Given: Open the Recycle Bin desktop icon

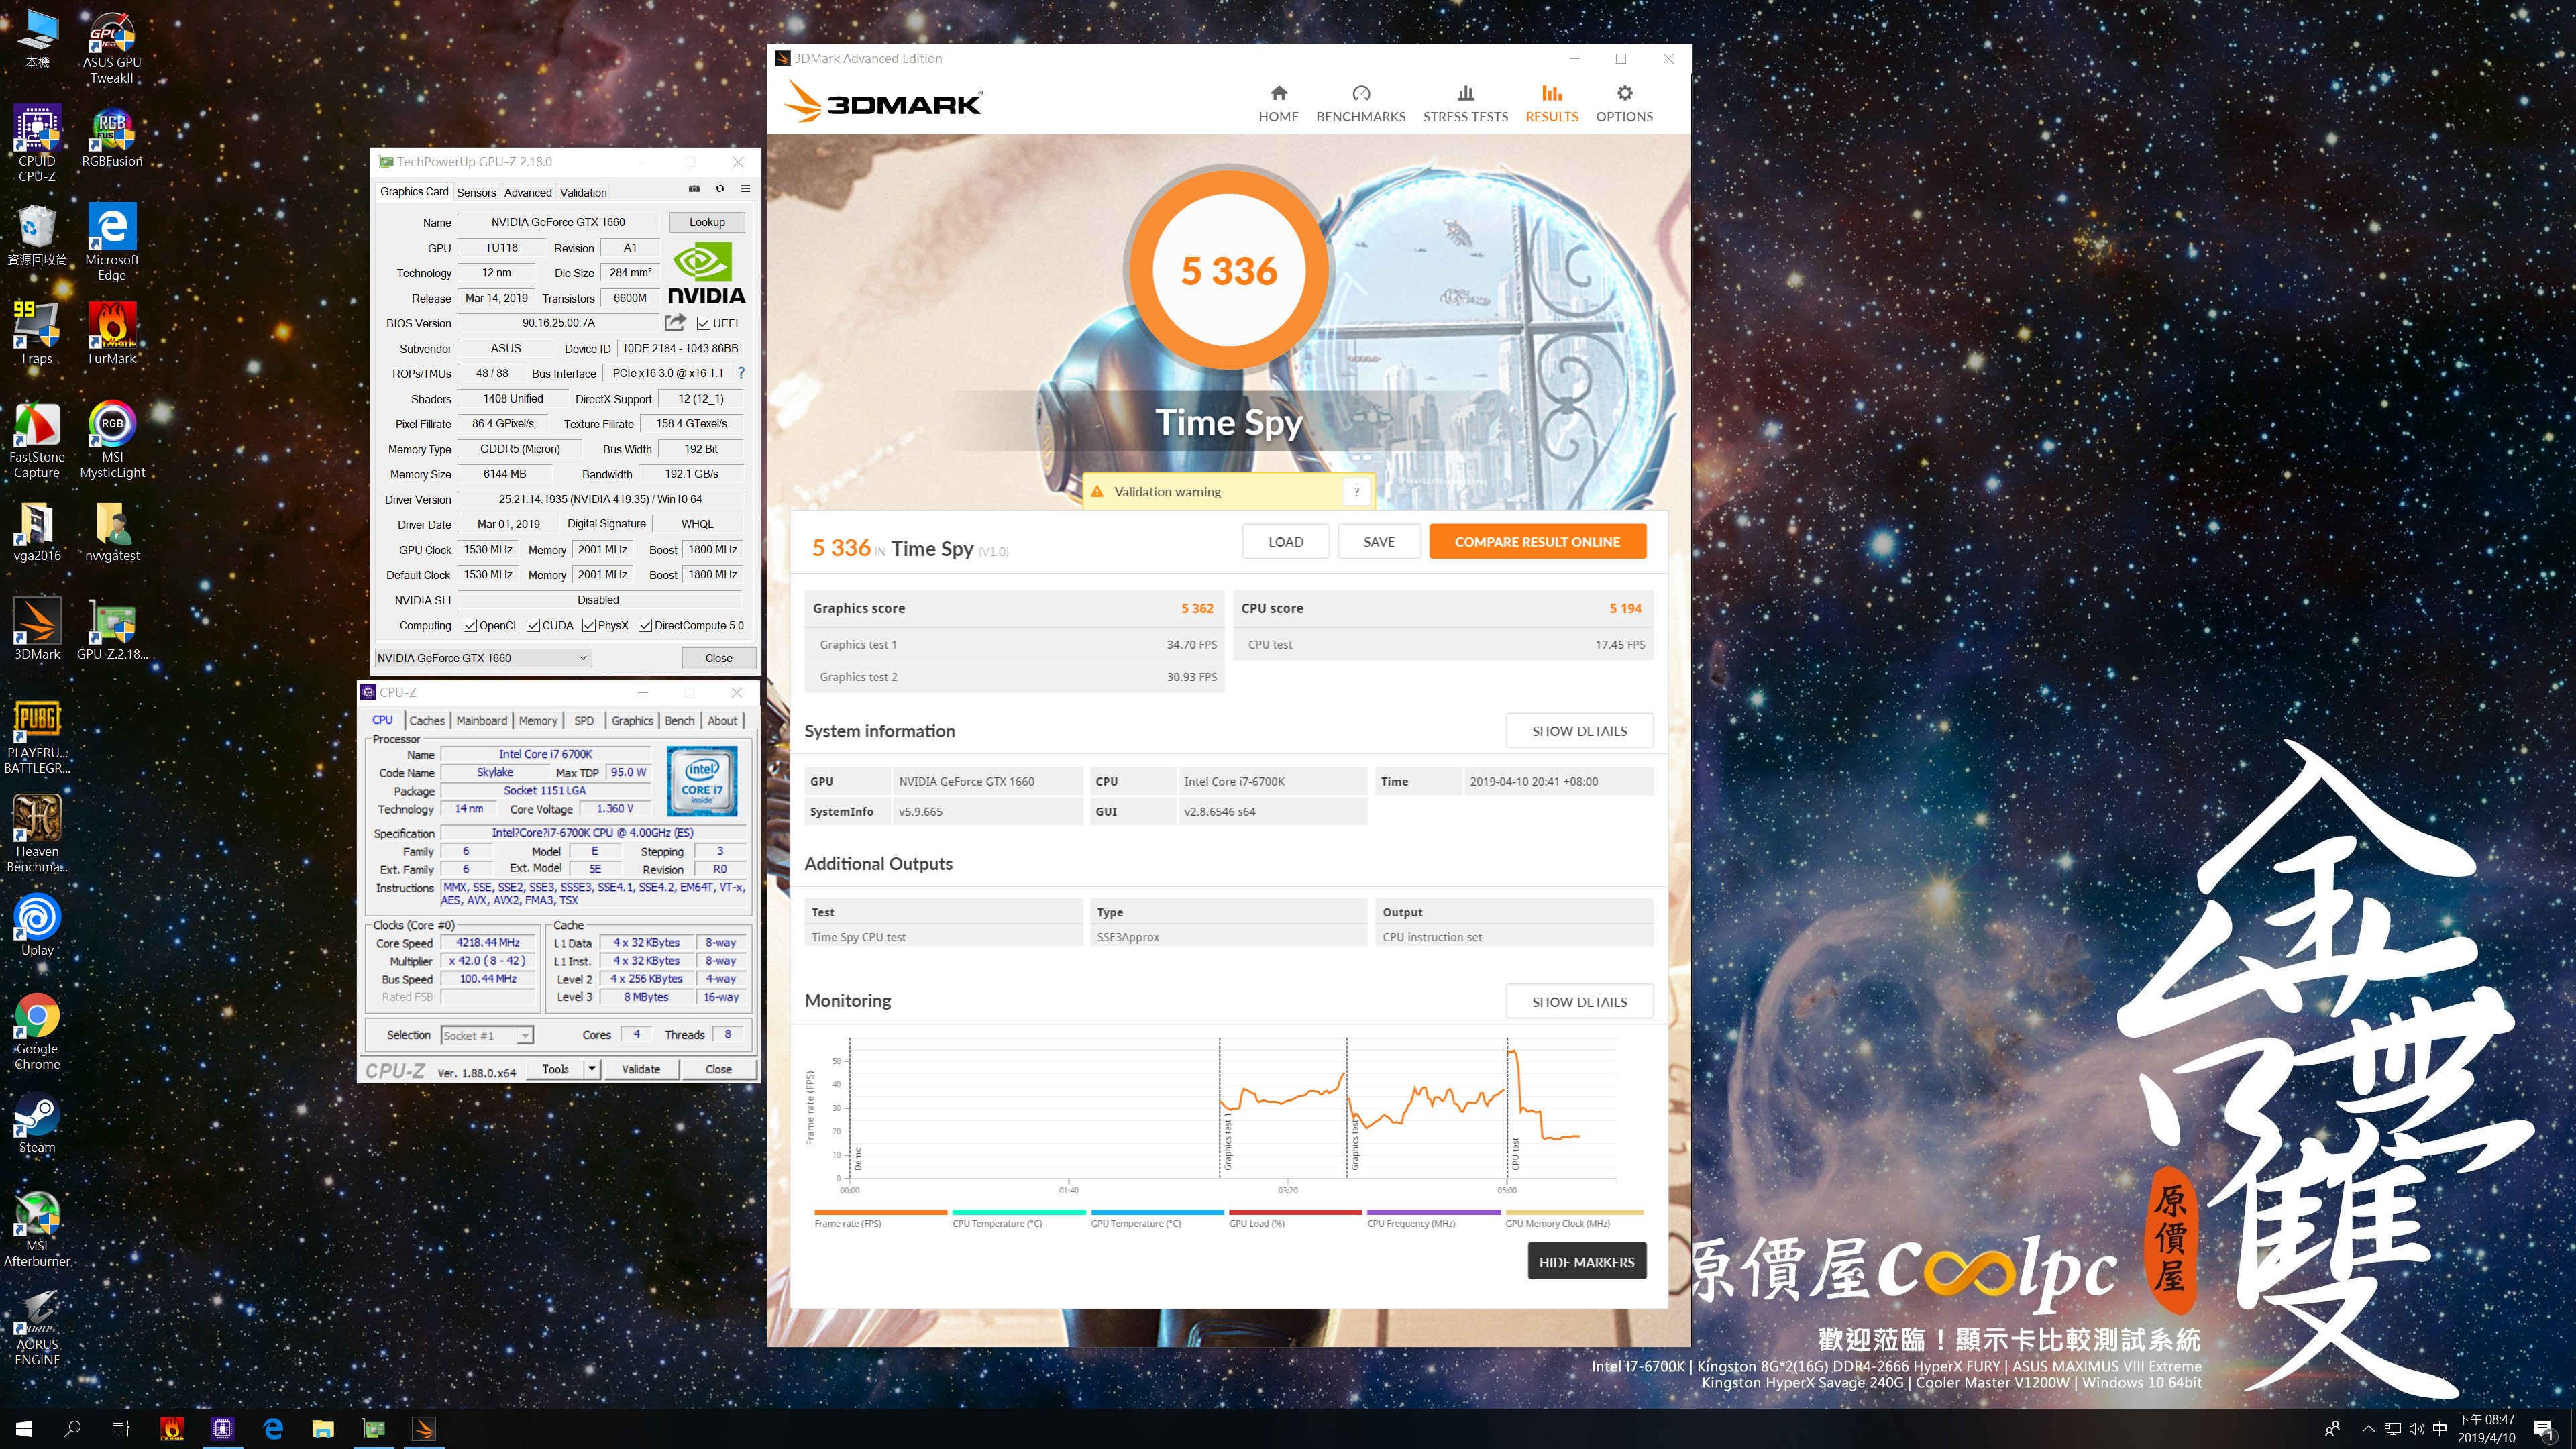Looking at the screenshot, I should (37, 236).
